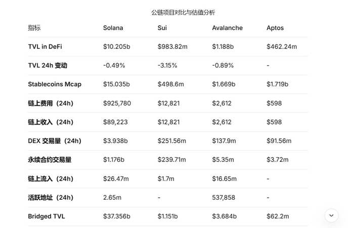350x228 pixels.
Task: Select the 永续合约交易量 row label
Action: coord(50,160)
